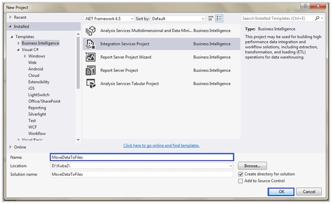Select the Cloud template category
332x204 pixels.
(33, 76)
